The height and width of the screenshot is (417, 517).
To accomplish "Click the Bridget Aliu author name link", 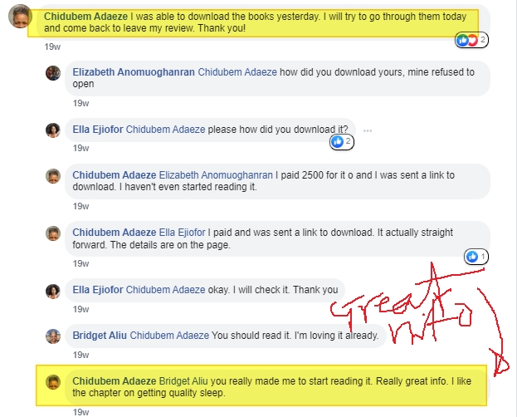I will coord(100,335).
